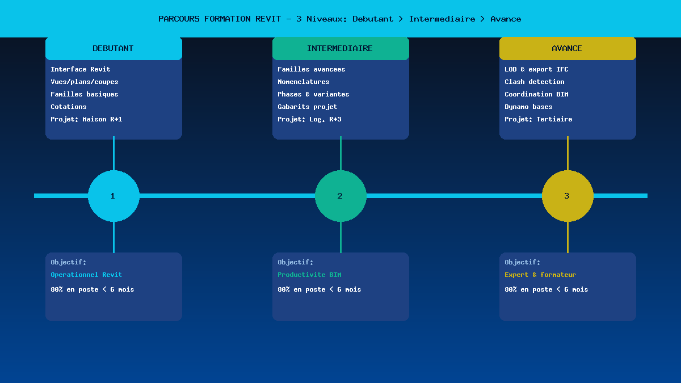Click 'Objectif:' label above Operationnel Revit
Viewport: 681px width, 383px height.
point(69,262)
